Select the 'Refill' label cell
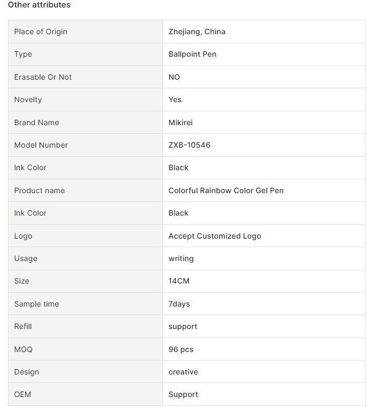This screenshot has height=413, width=373. (85, 327)
